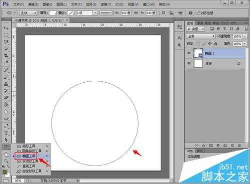The width and height of the screenshot is (250, 184).
Task: Toggle the Align Edges checkbox
Action: click(197, 13)
